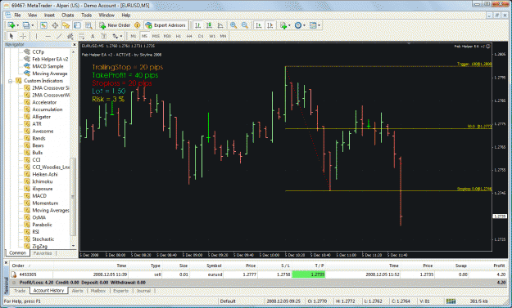Screen dimensions: 512x308
Task: Select the trendline drawing tool
Action: (59, 36)
